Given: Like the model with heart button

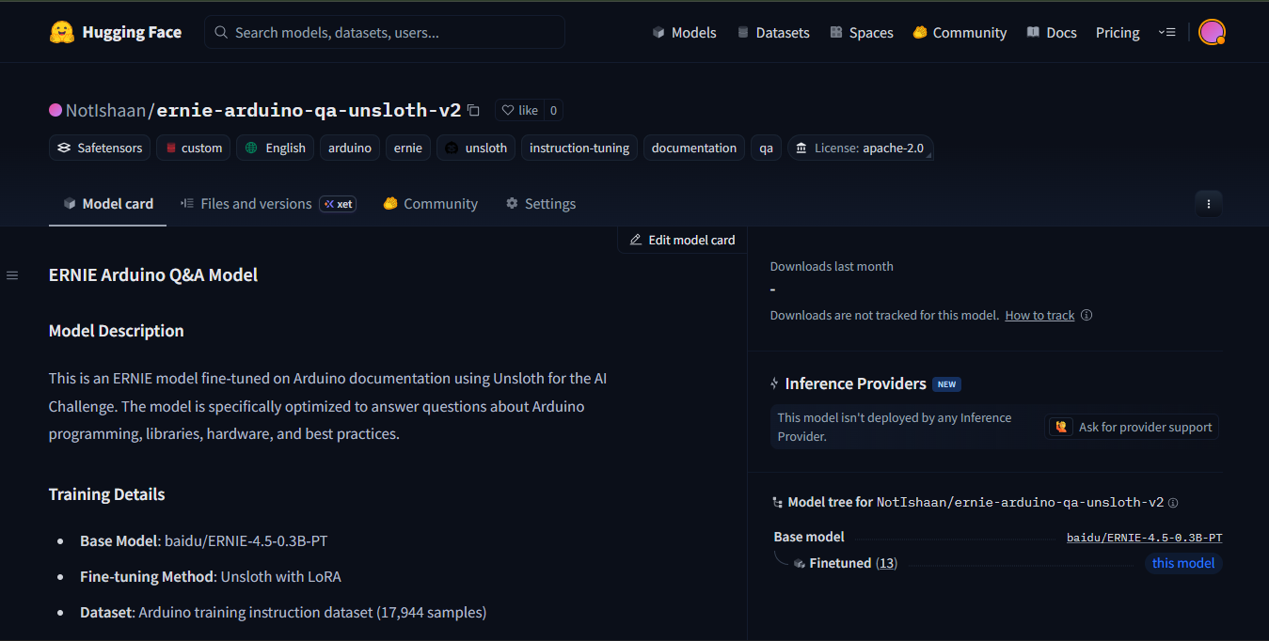Looking at the screenshot, I should click(x=519, y=110).
